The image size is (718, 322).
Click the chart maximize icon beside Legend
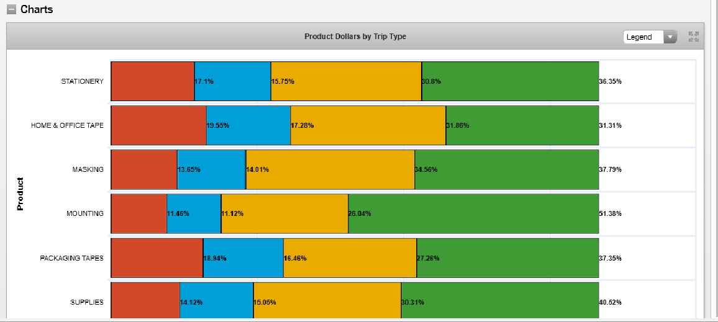(x=694, y=37)
